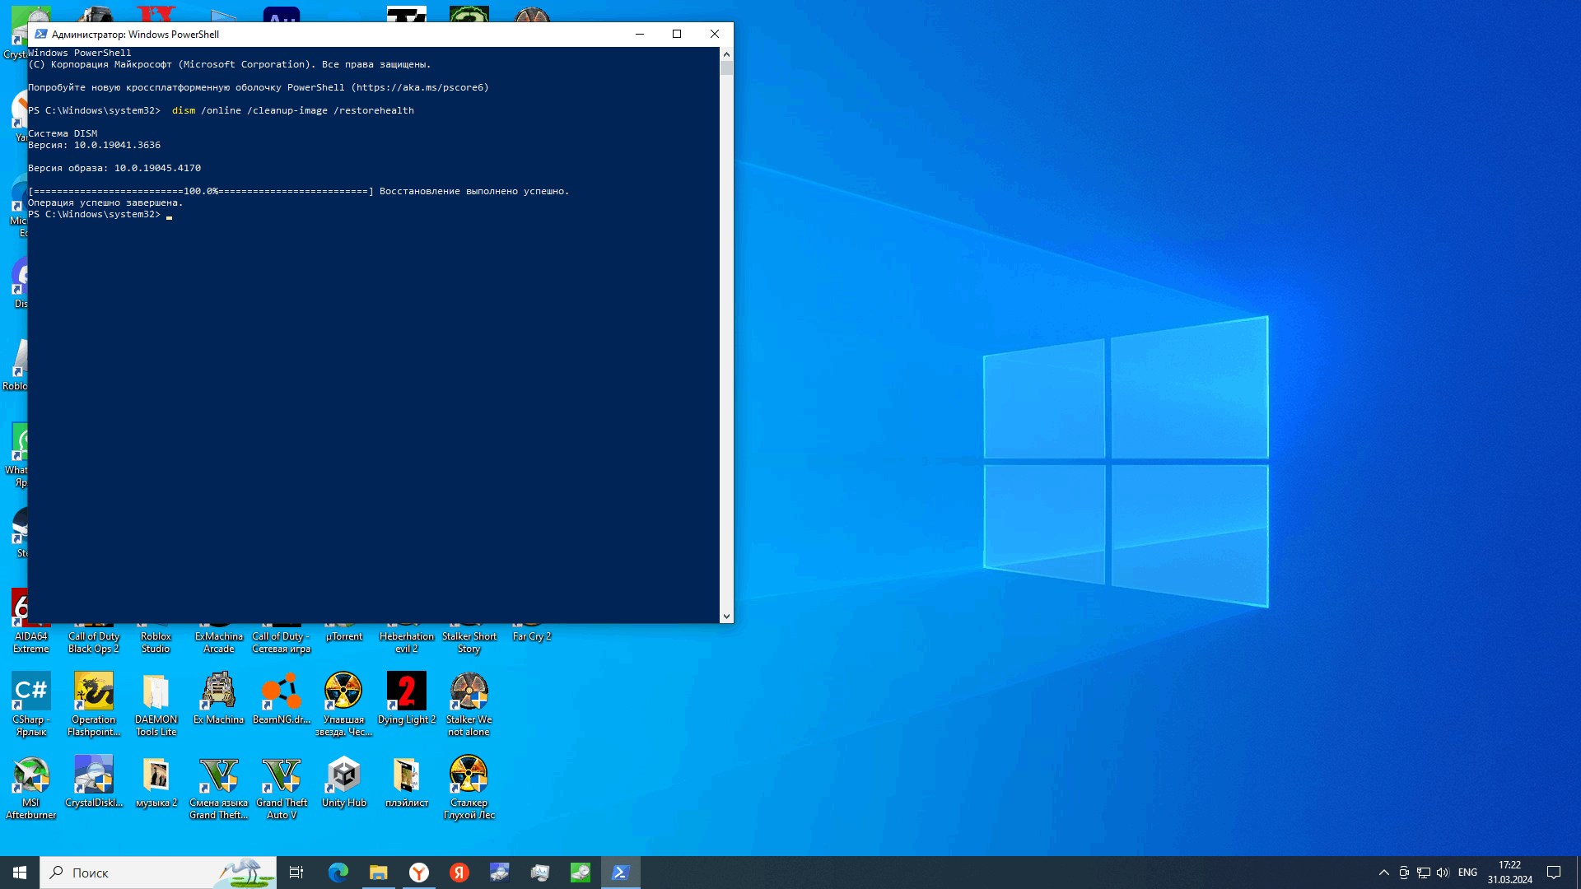Open the clock and calendar flyout

click(1509, 873)
